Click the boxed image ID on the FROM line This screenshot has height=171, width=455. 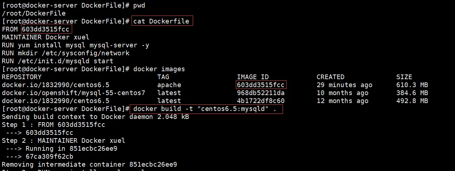tap(46, 29)
